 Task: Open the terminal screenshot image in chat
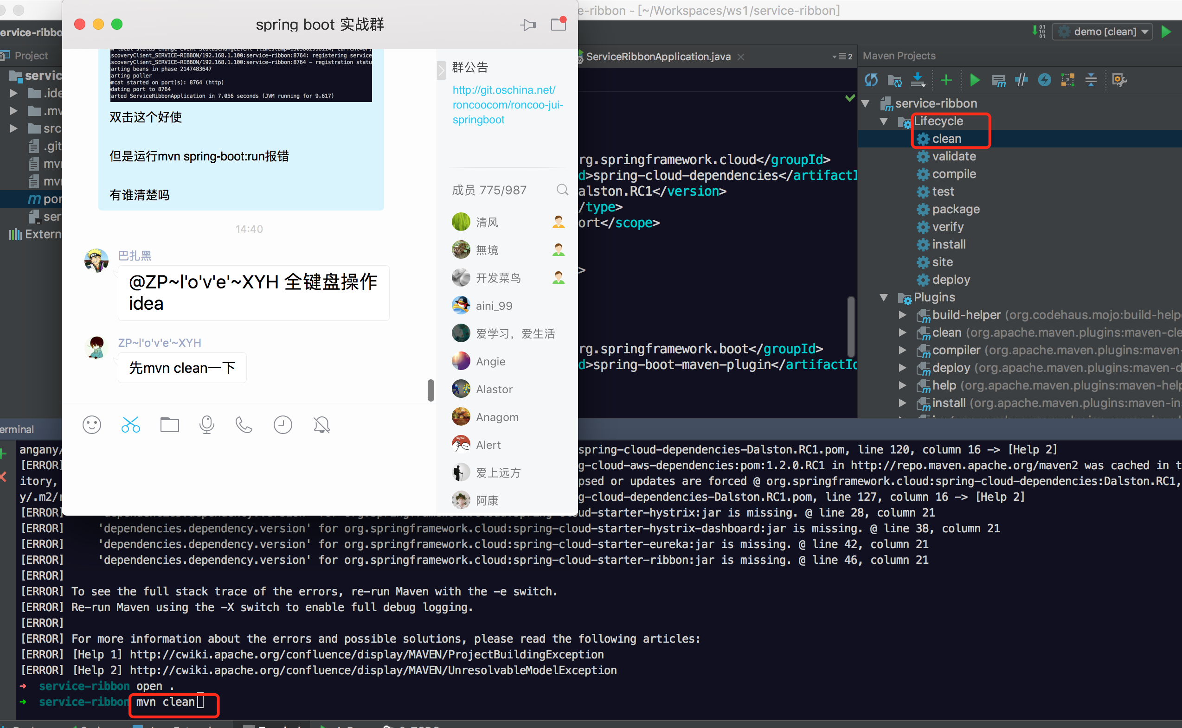tap(241, 75)
